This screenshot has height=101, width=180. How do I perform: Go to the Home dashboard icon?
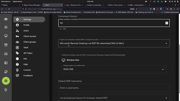(x=6, y=27)
